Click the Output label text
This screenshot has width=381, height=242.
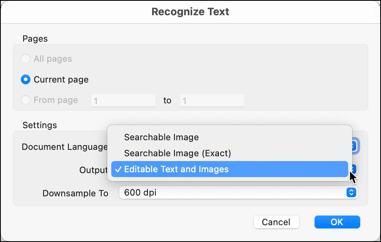pyautogui.click(x=93, y=170)
